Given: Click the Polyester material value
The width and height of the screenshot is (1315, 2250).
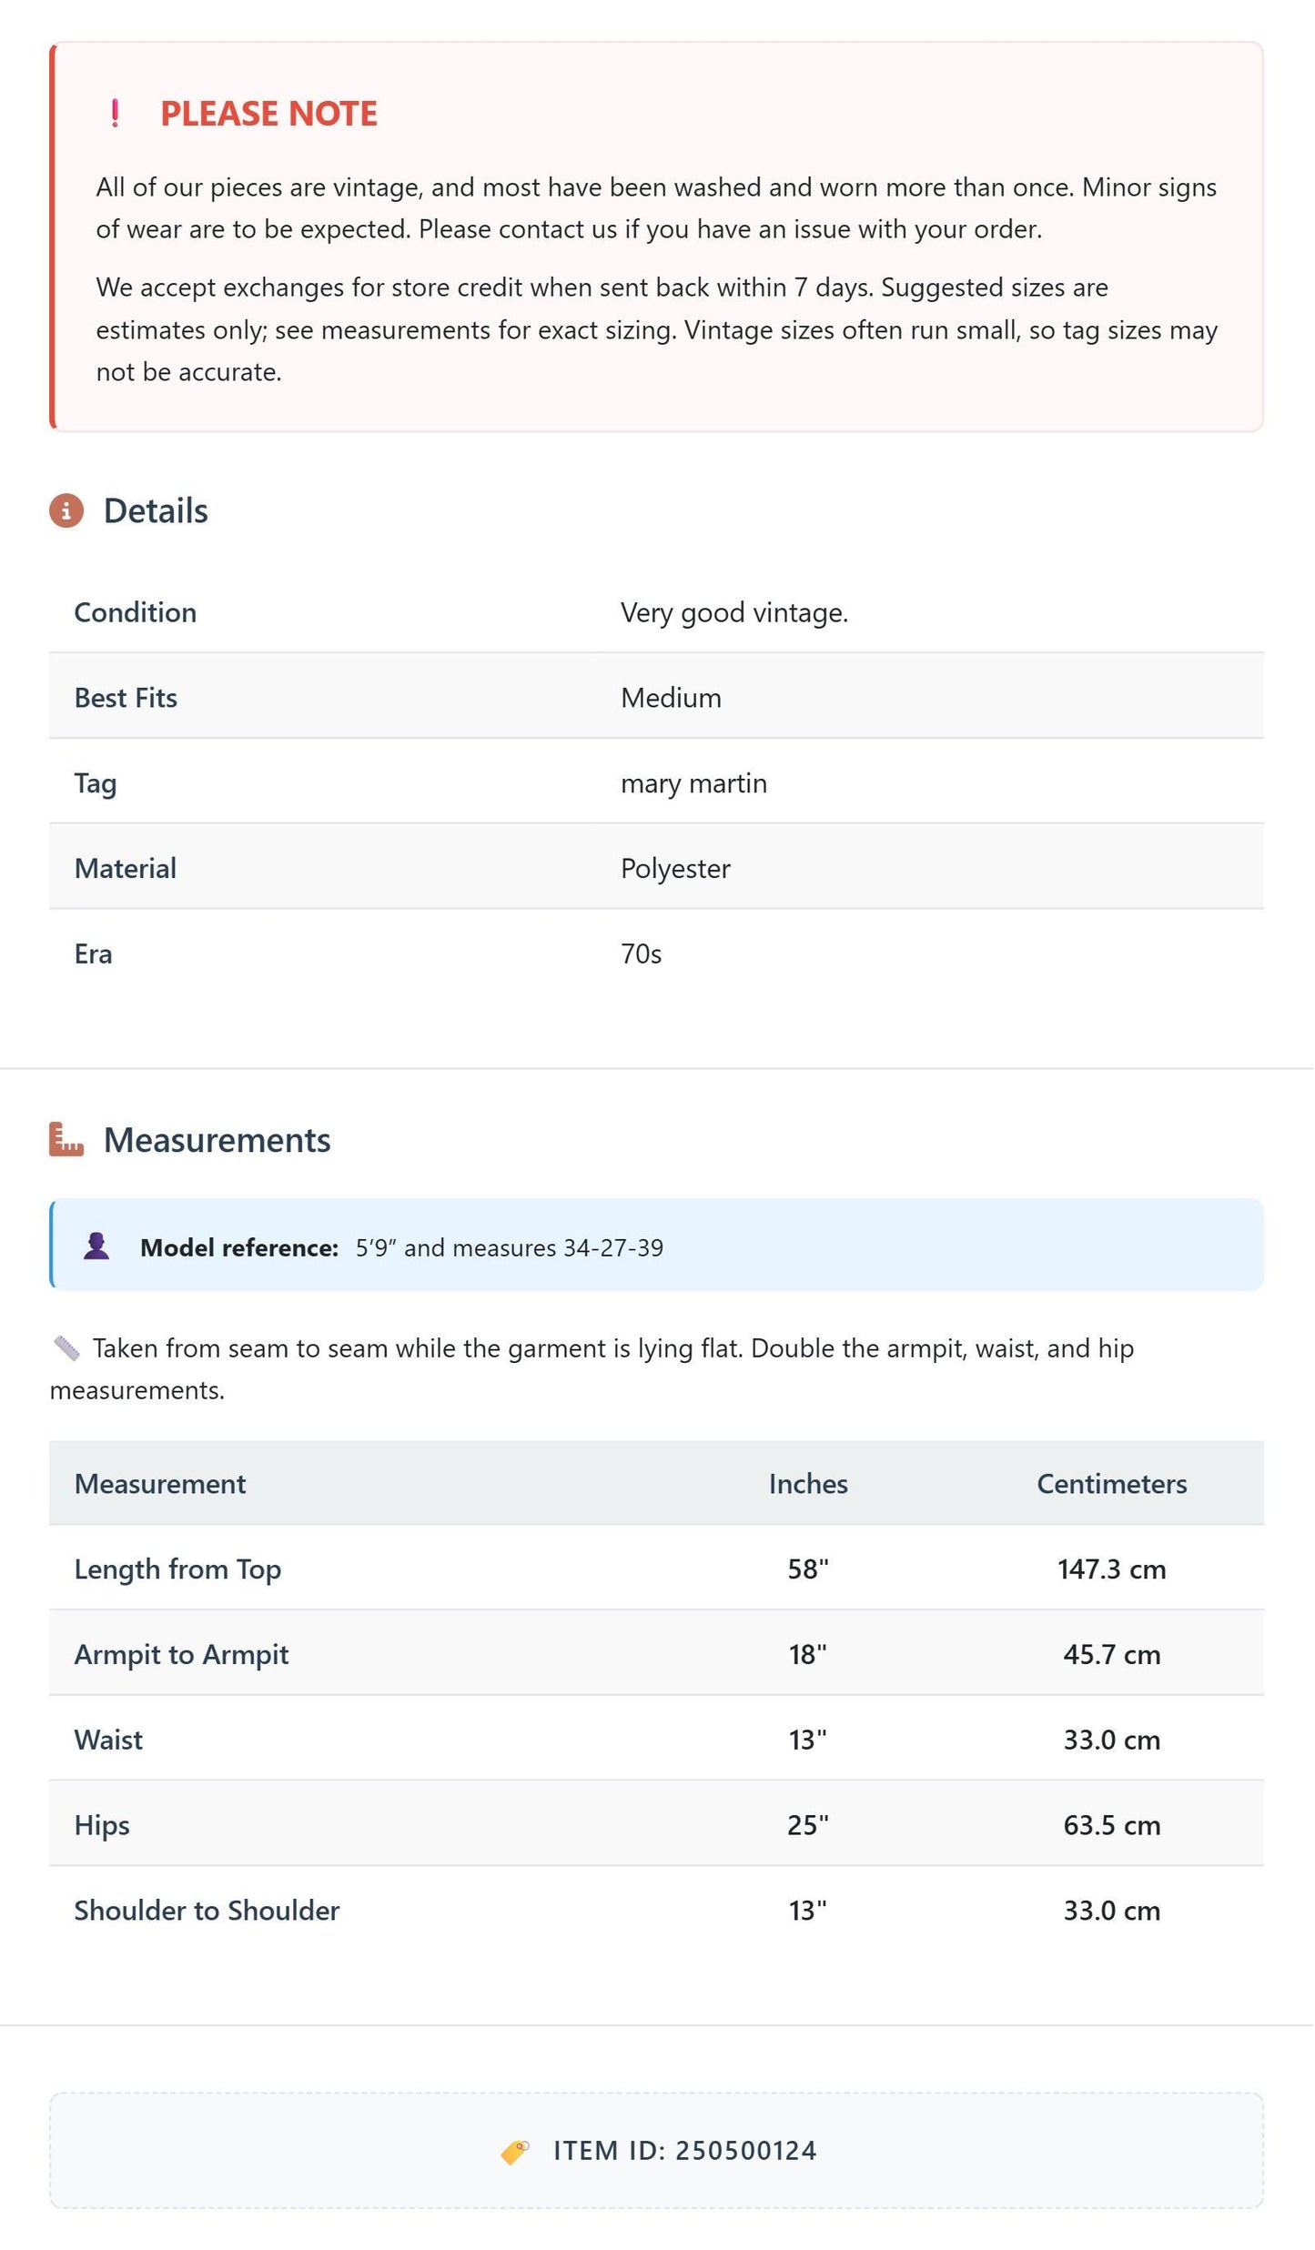Looking at the screenshot, I should pyautogui.click(x=675, y=869).
